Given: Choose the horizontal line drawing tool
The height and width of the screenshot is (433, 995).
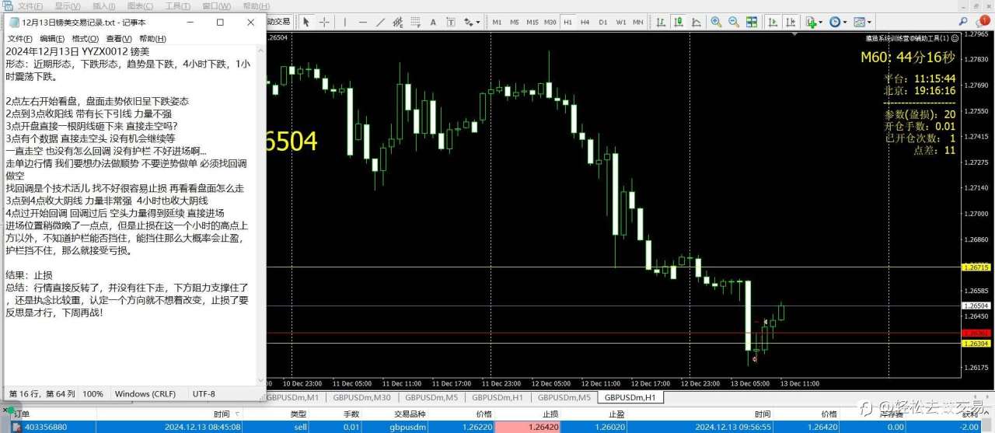Looking at the screenshot, I should 362,22.
